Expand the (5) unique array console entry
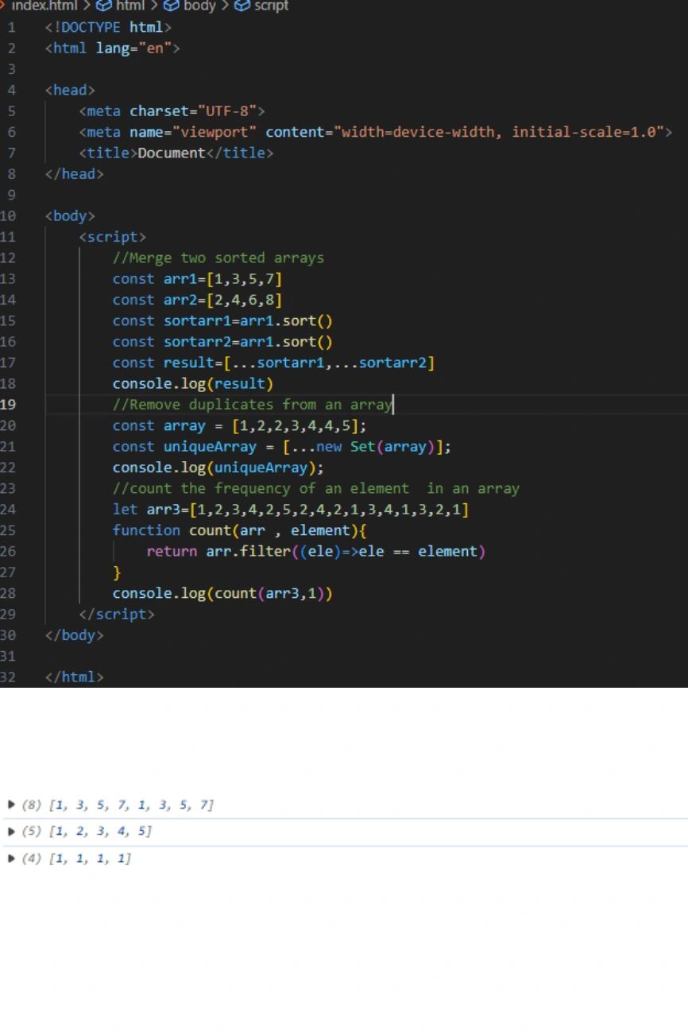Screen dimensions: 688x1032 (11, 831)
